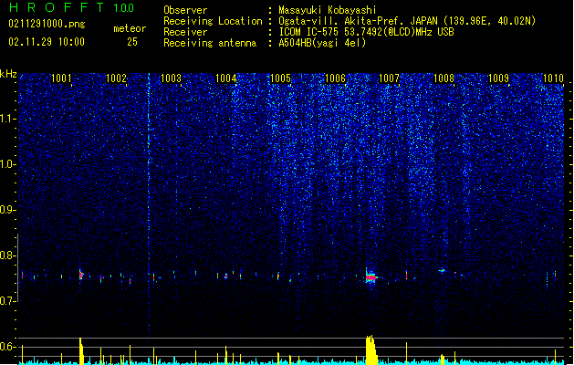Click the version number 1.00
This screenshot has height=365, width=574.
tap(124, 8)
